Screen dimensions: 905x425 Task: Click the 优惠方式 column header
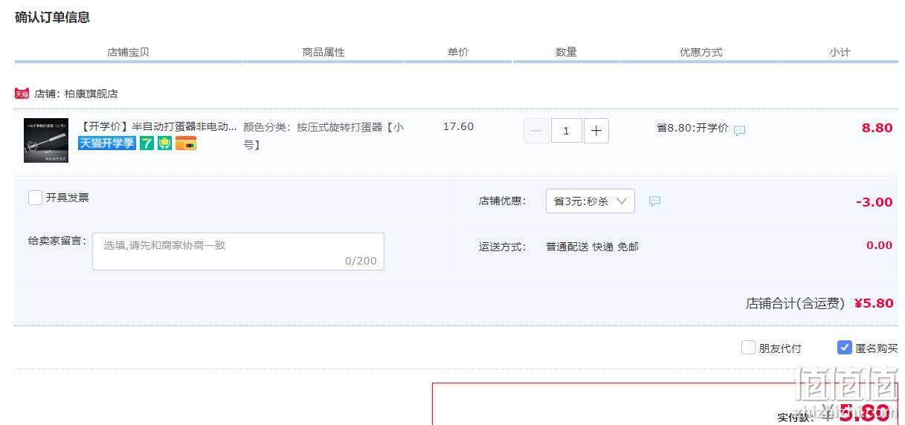(701, 52)
